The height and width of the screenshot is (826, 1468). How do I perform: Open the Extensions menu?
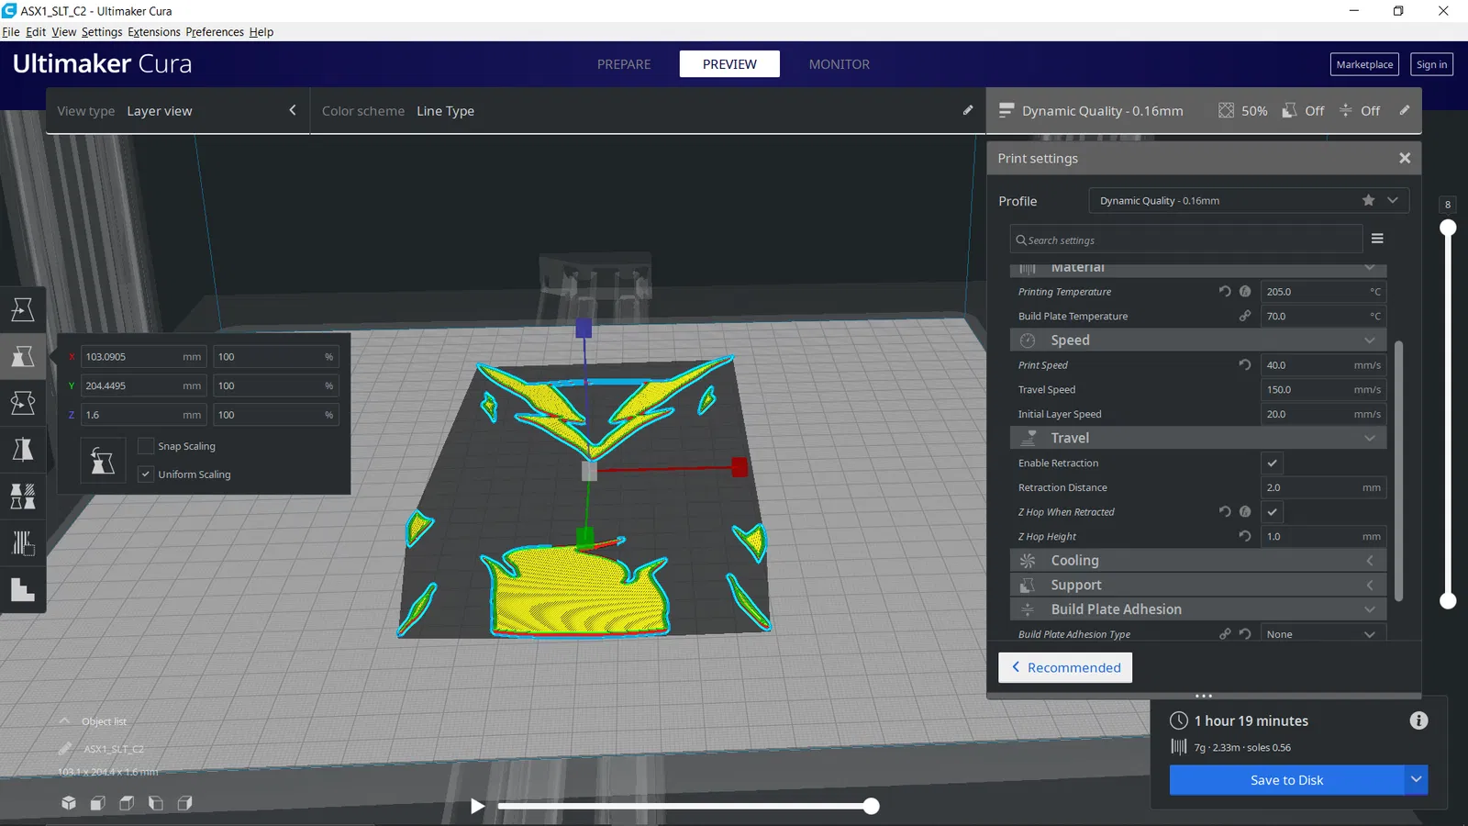coord(154,31)
